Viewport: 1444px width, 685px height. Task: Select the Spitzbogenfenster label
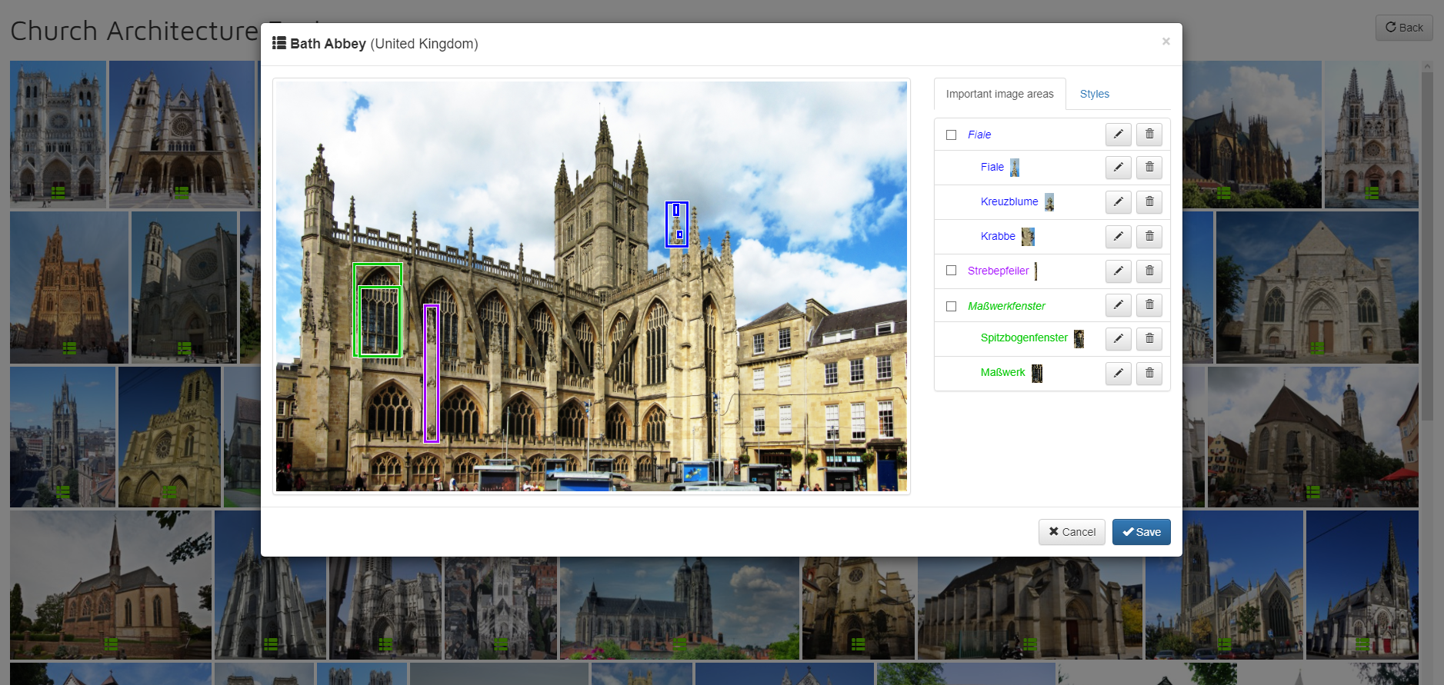(1023, 338)
